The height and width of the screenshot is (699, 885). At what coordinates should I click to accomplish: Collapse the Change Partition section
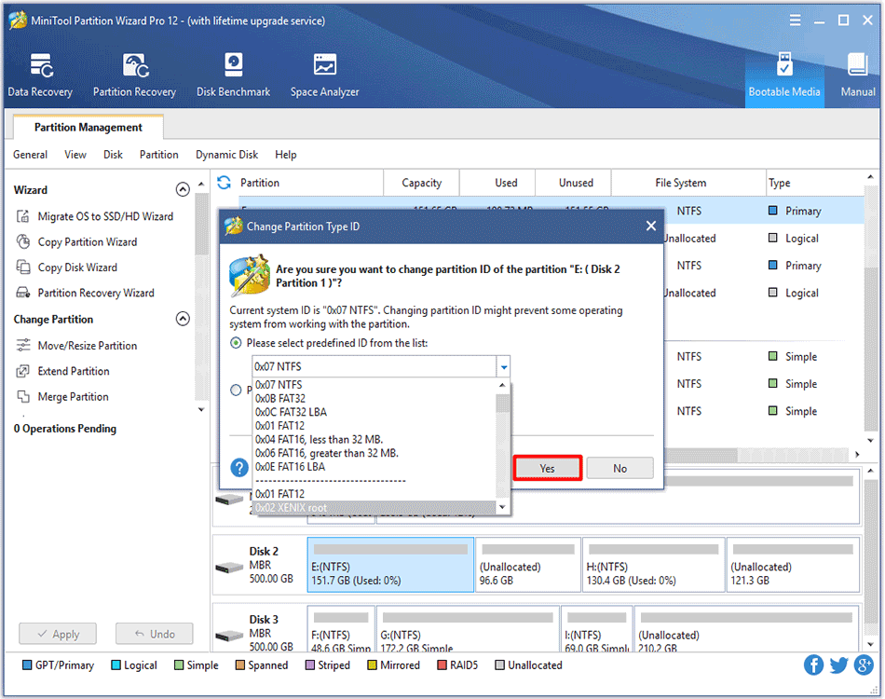coord(183,319)
